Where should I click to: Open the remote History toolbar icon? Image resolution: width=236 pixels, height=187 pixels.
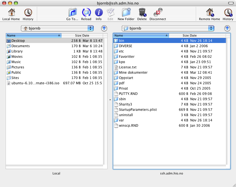(x=228, y=12)
